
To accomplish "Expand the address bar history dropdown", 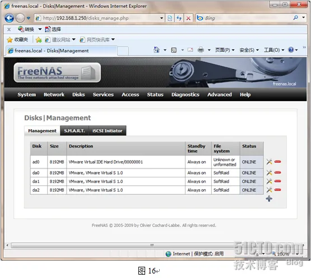I will [x=161, y=18].
